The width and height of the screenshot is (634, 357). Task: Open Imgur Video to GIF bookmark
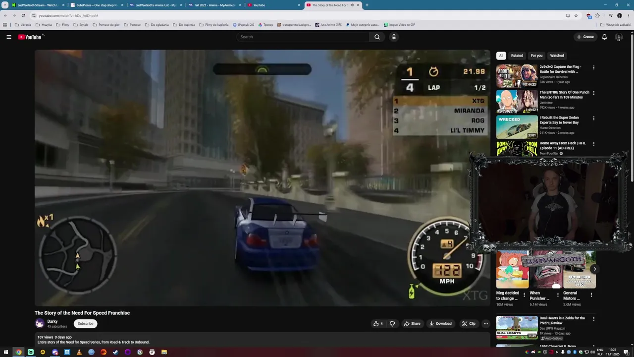[399, 24]
